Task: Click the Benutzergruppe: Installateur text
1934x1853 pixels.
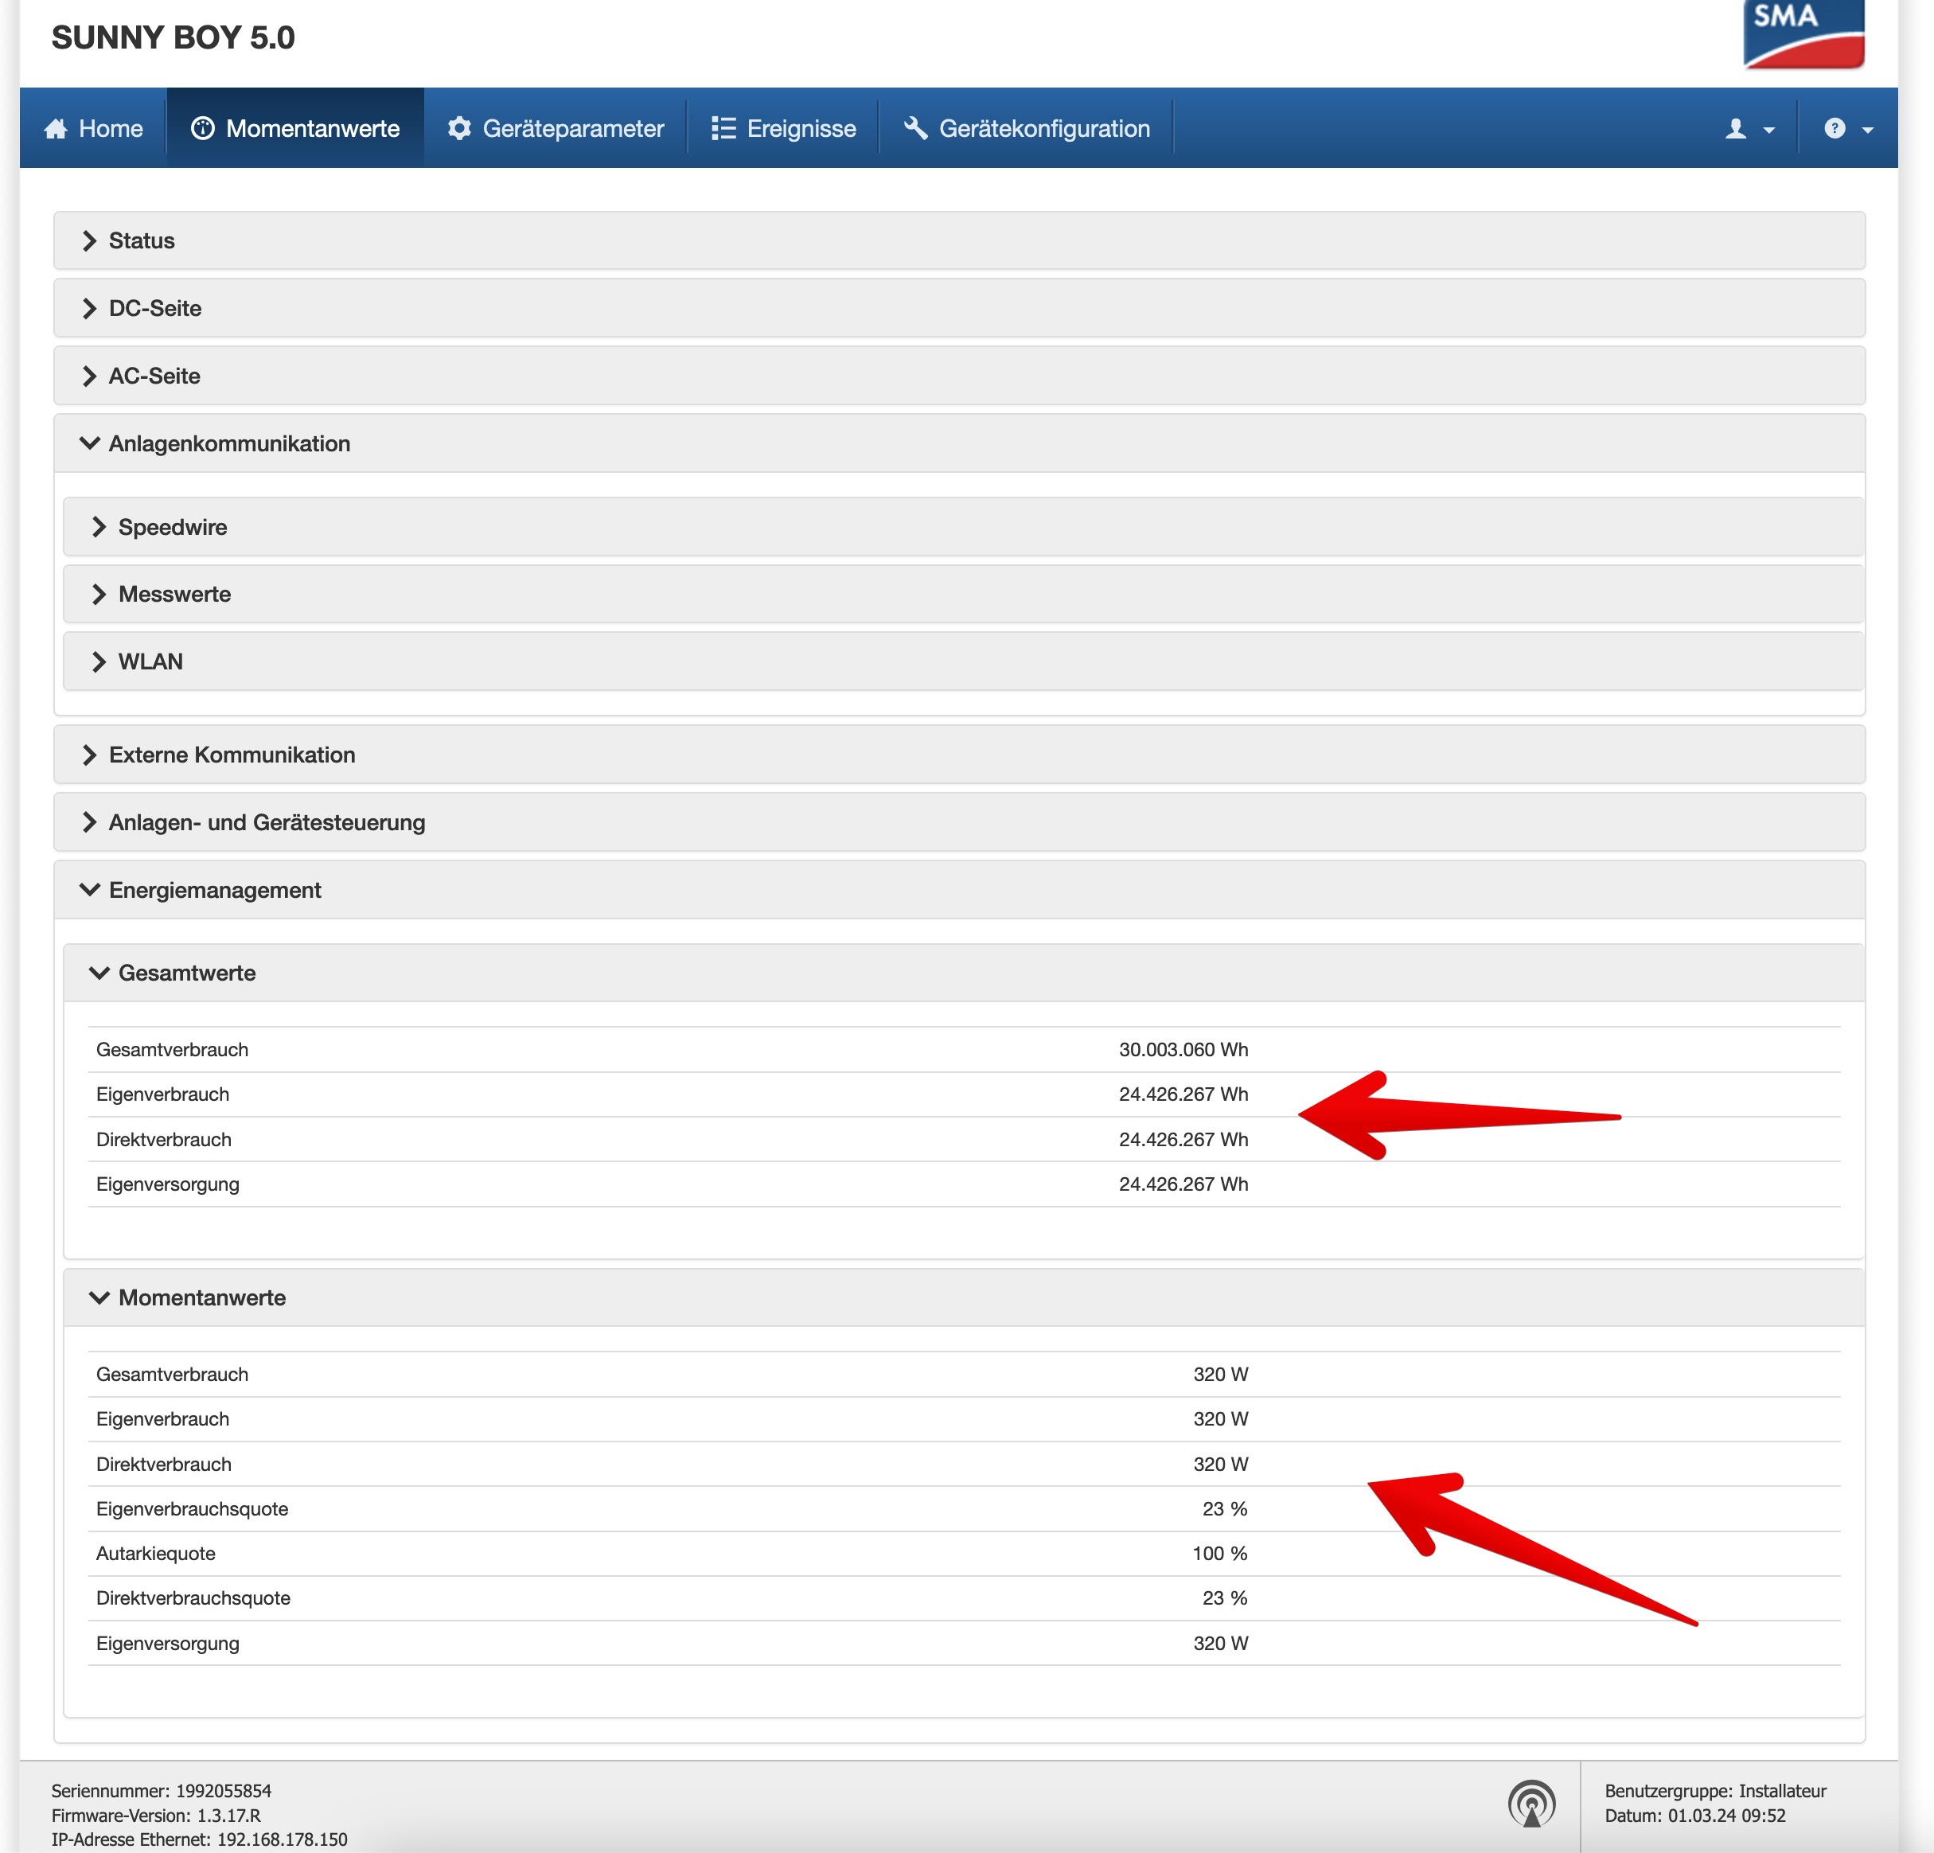Action: click(x=1715, y=1791)
